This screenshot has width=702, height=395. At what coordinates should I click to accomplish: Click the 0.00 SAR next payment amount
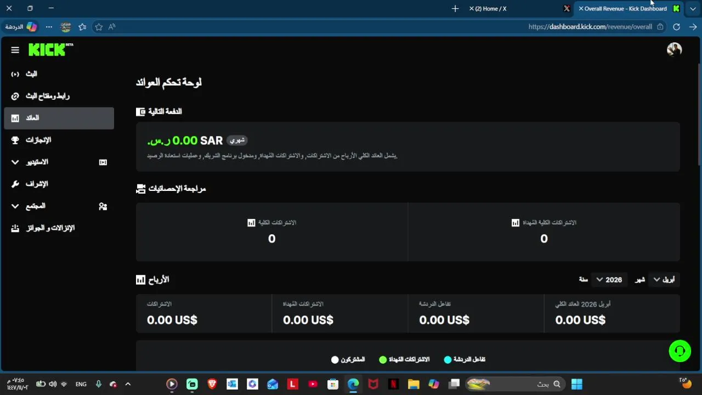(x=185, y=141)
